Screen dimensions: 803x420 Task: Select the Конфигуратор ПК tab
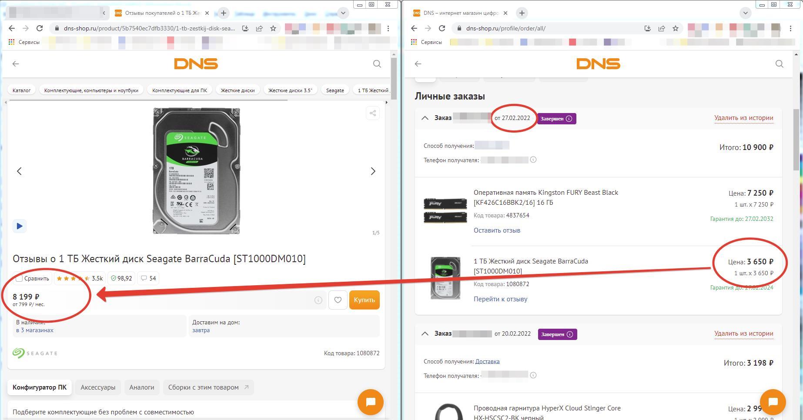pyautogui.click(x=40, y=387)
